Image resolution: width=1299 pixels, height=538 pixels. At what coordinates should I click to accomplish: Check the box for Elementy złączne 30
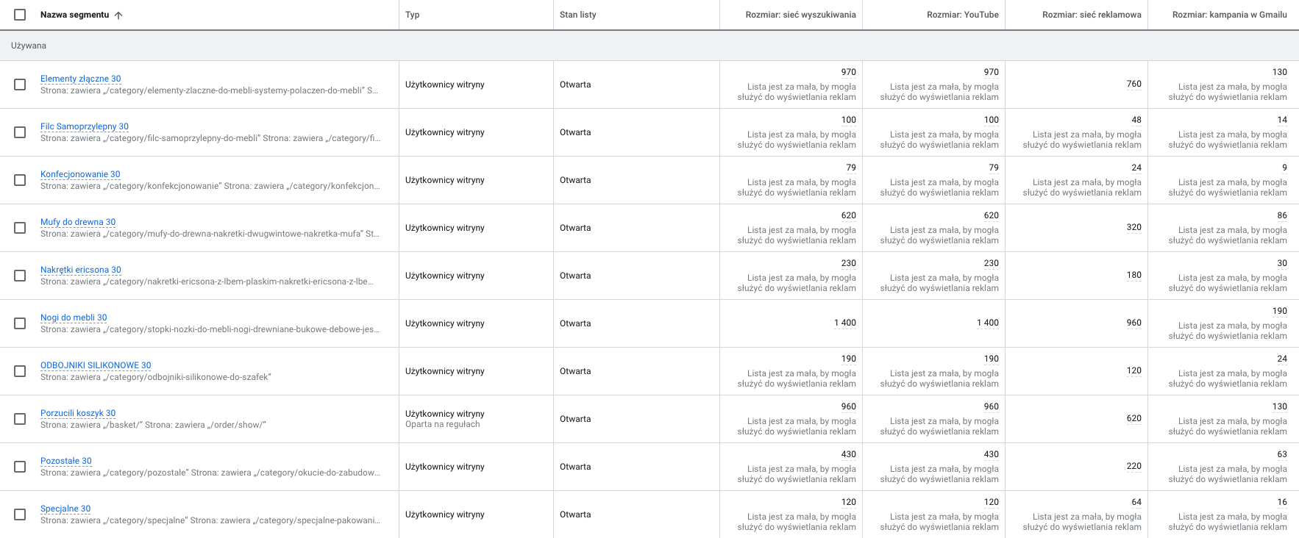tap(20, 85)
